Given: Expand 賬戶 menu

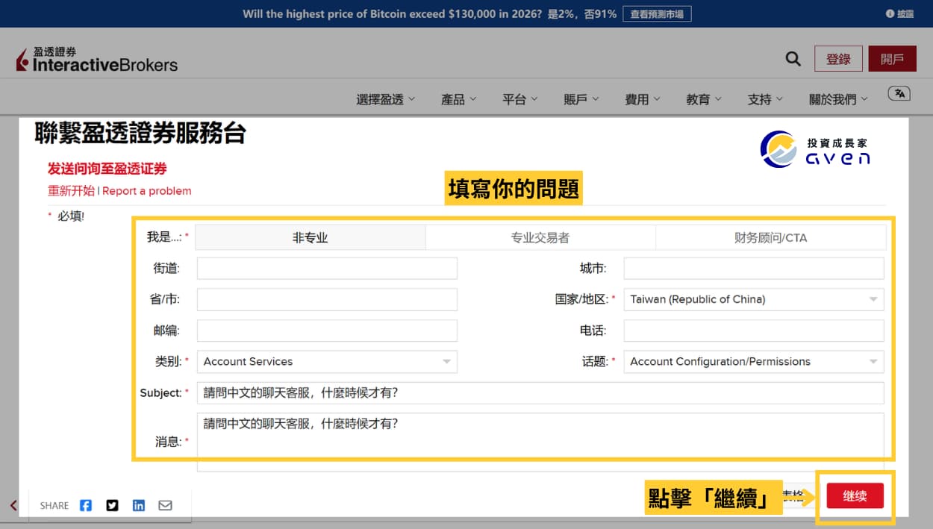Looking at the screenshot, I should coord(581,99).
